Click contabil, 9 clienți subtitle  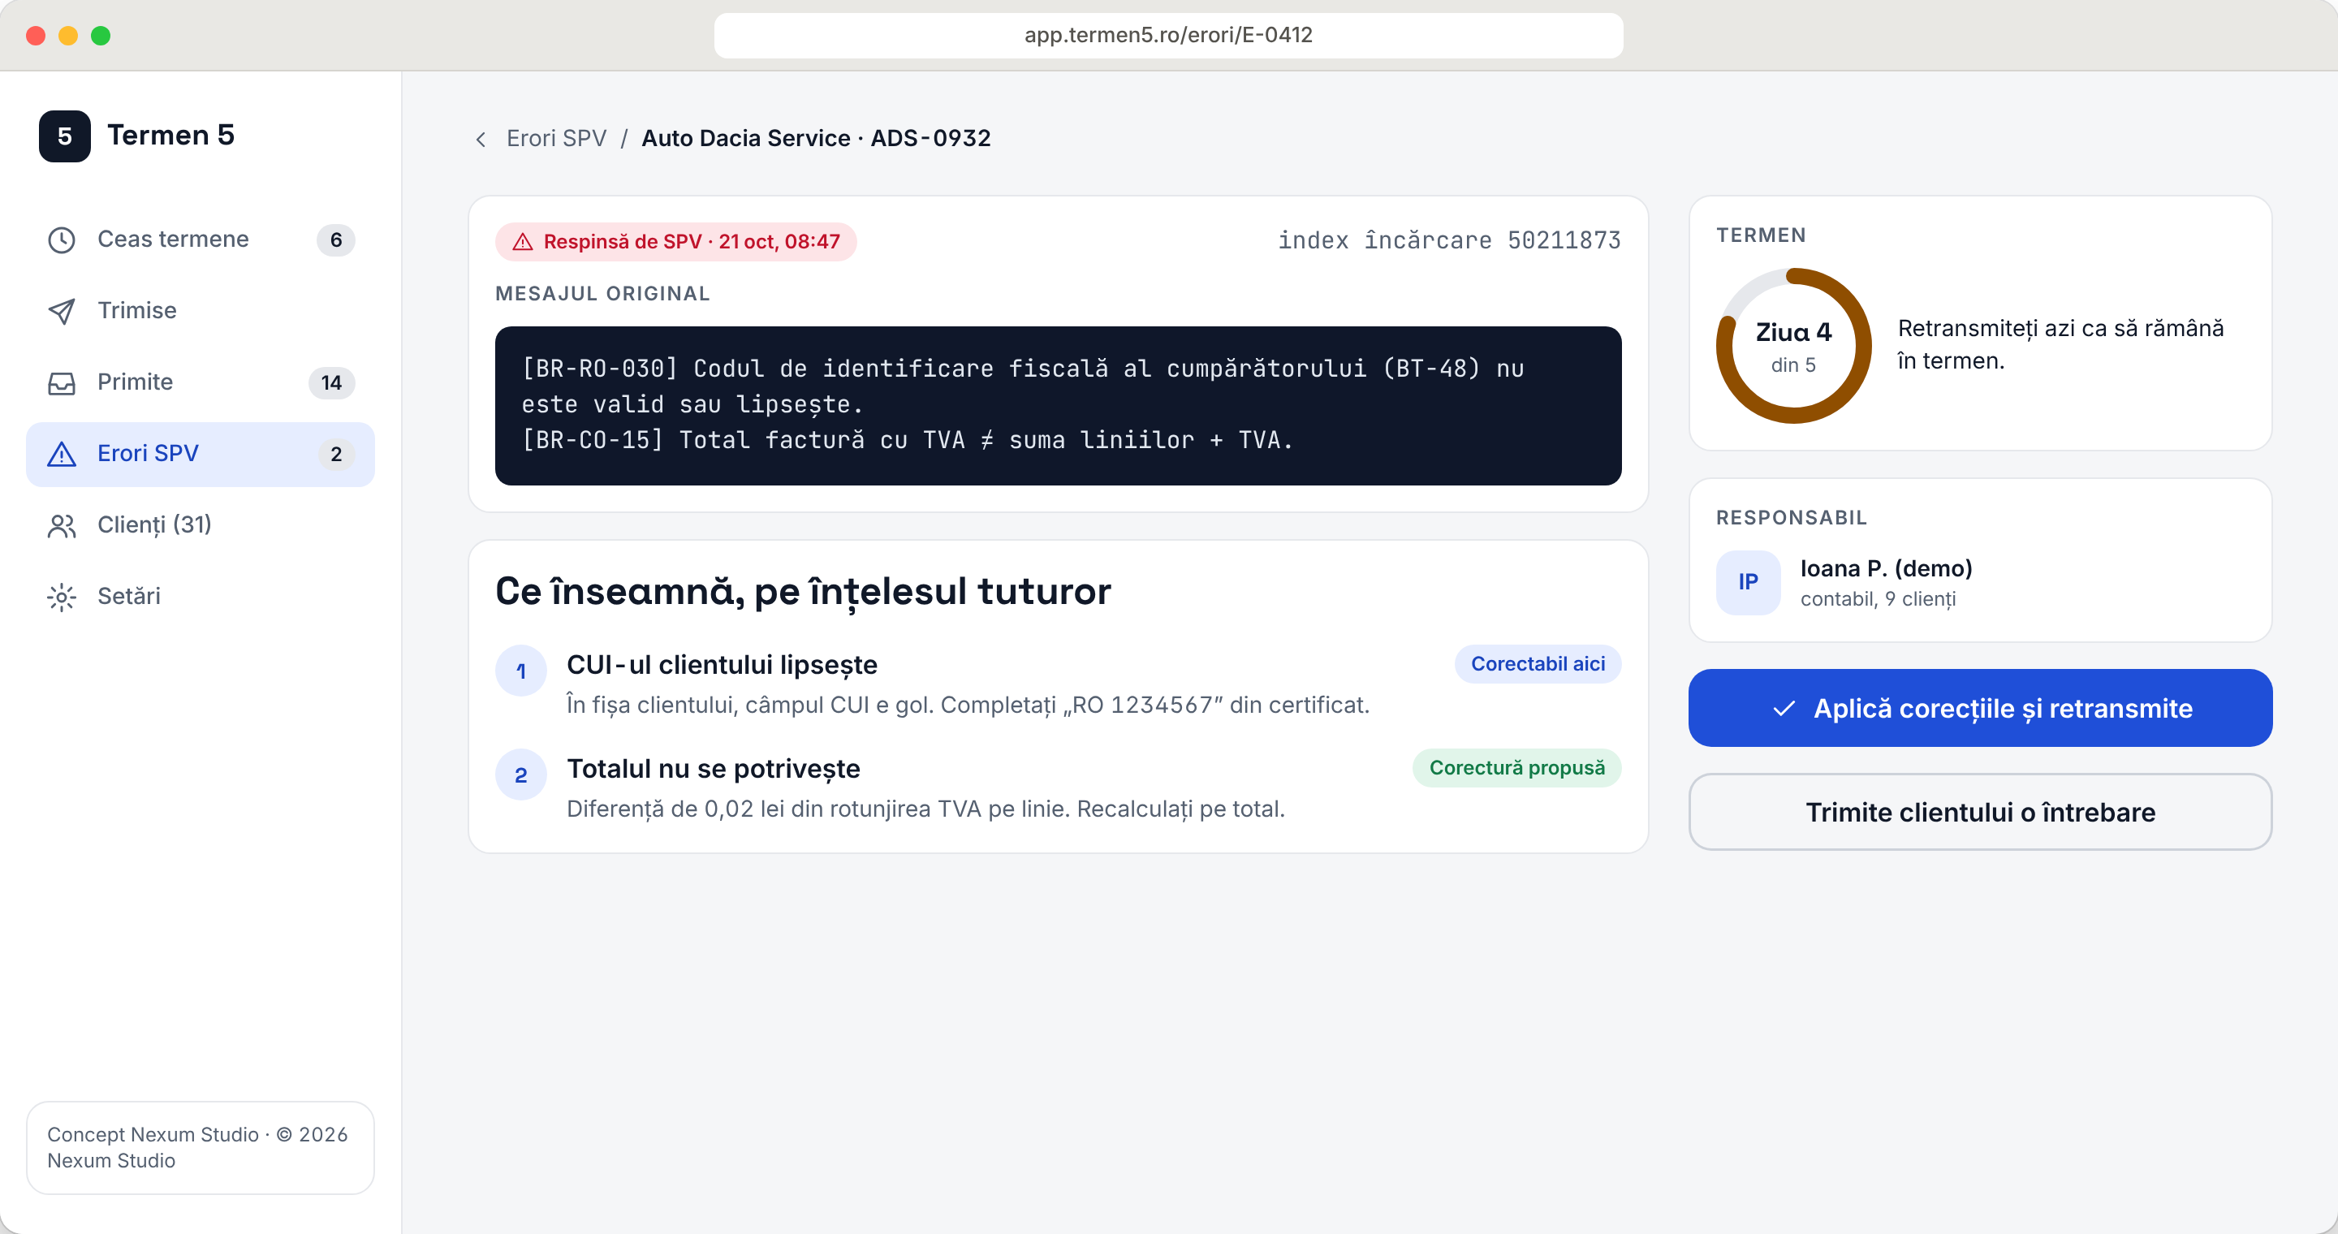point(1878,600)
